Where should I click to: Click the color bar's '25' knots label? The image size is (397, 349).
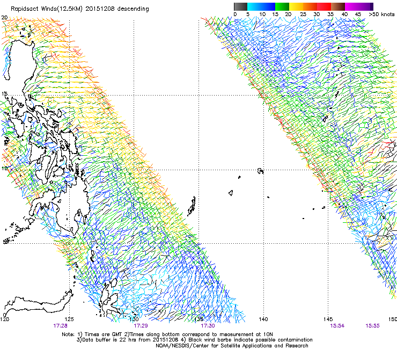pyautogui.click(x=303, y=14)
